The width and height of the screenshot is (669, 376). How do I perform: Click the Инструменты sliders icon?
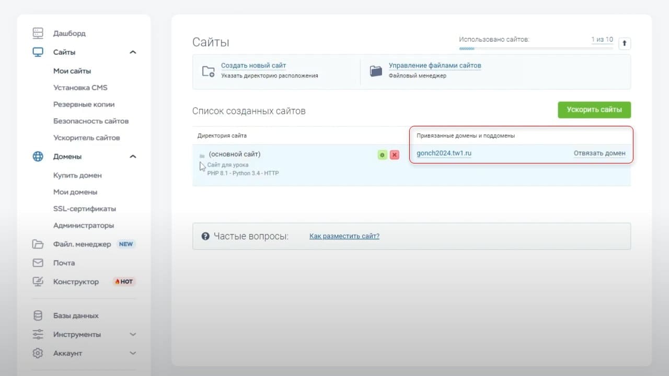(38, 334)
